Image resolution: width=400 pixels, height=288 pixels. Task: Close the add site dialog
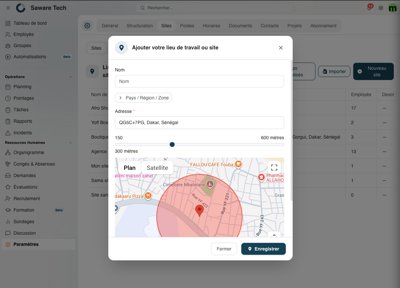[x=281, y=48]
